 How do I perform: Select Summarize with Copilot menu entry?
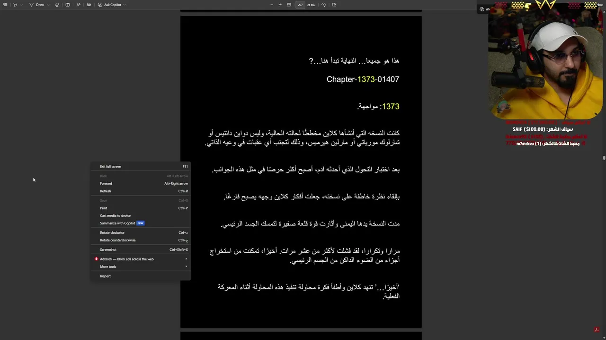(141, 223)
